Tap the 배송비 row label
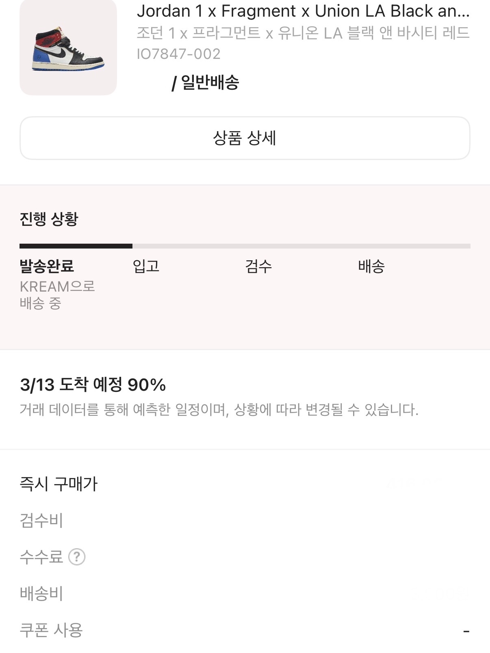490x653 pixels. point(41,593)
